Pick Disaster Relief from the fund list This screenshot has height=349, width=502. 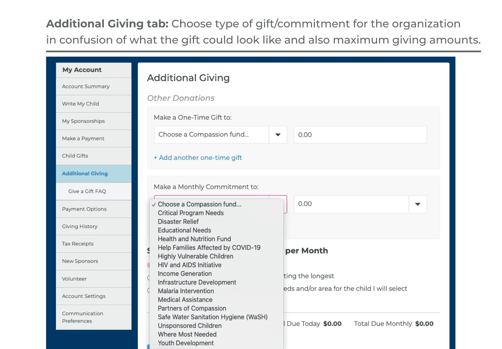click(x=217, y=222)
